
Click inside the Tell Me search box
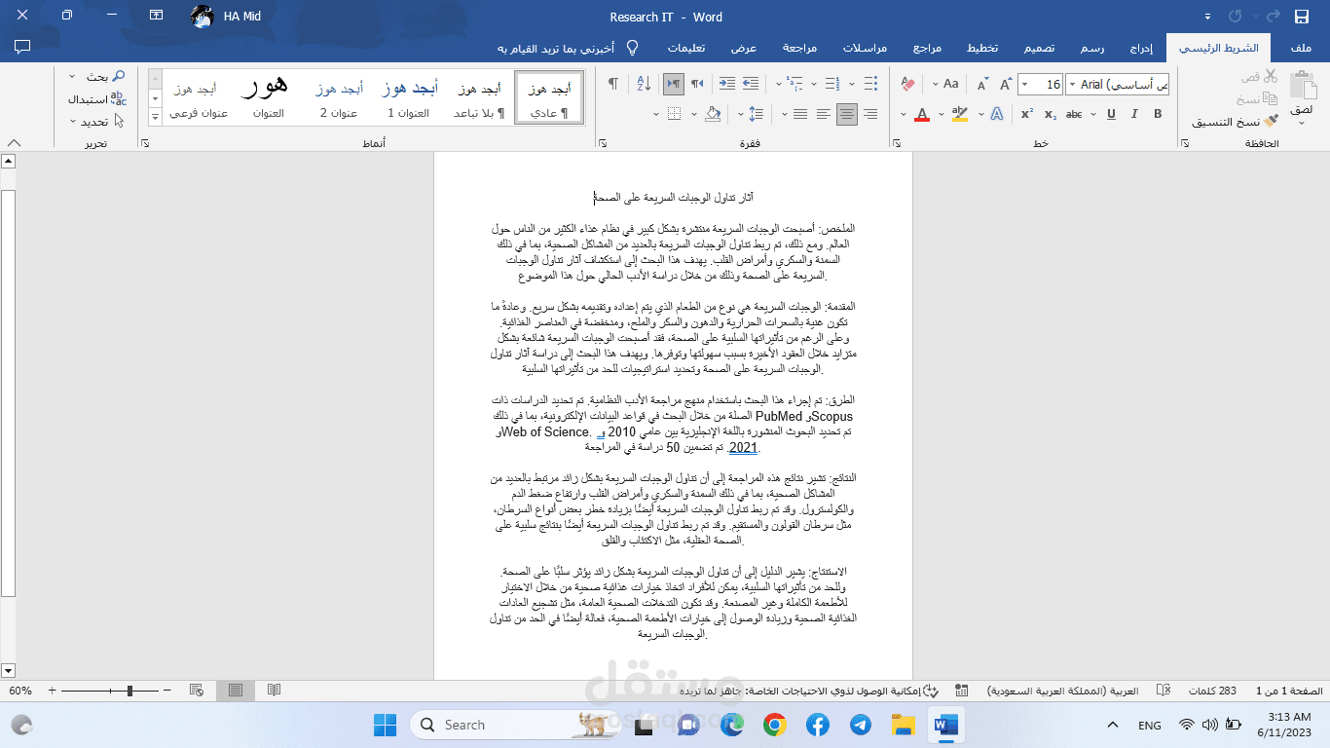click(x=574, y=48)
